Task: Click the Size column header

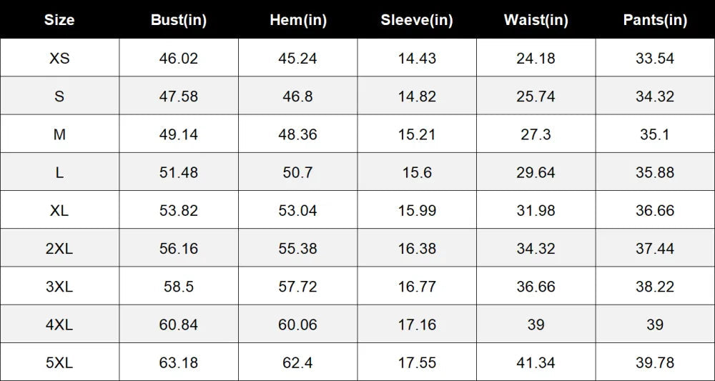Action: 59,20
